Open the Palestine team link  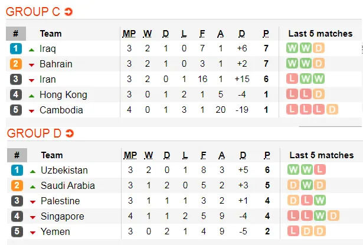[60, 201]
